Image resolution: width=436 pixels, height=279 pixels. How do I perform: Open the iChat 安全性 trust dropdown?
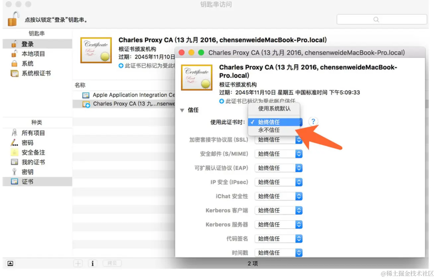[279, 196]
